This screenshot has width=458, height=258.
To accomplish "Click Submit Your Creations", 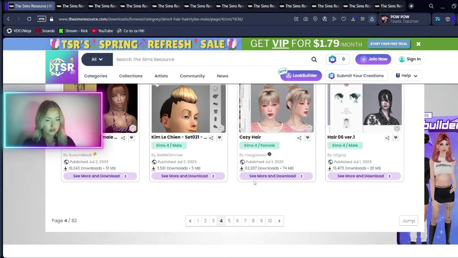I will click(x=356, y=76).
